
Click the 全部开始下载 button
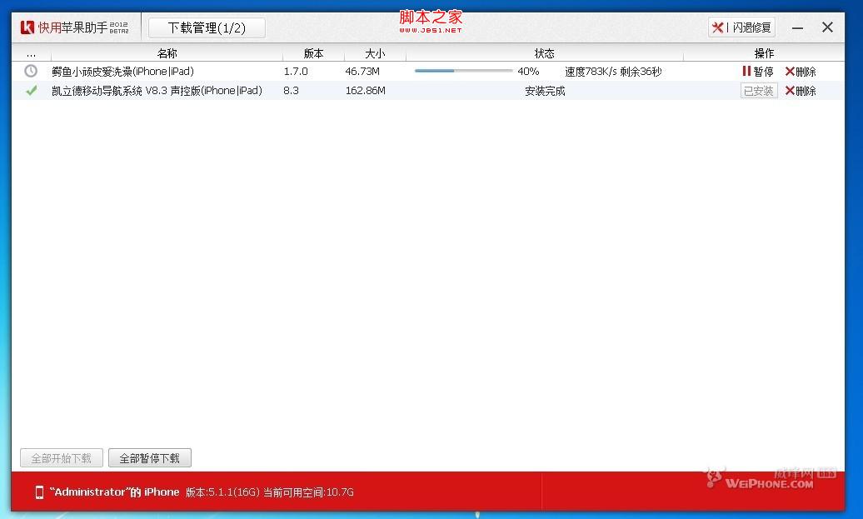[x=62, y=458]
